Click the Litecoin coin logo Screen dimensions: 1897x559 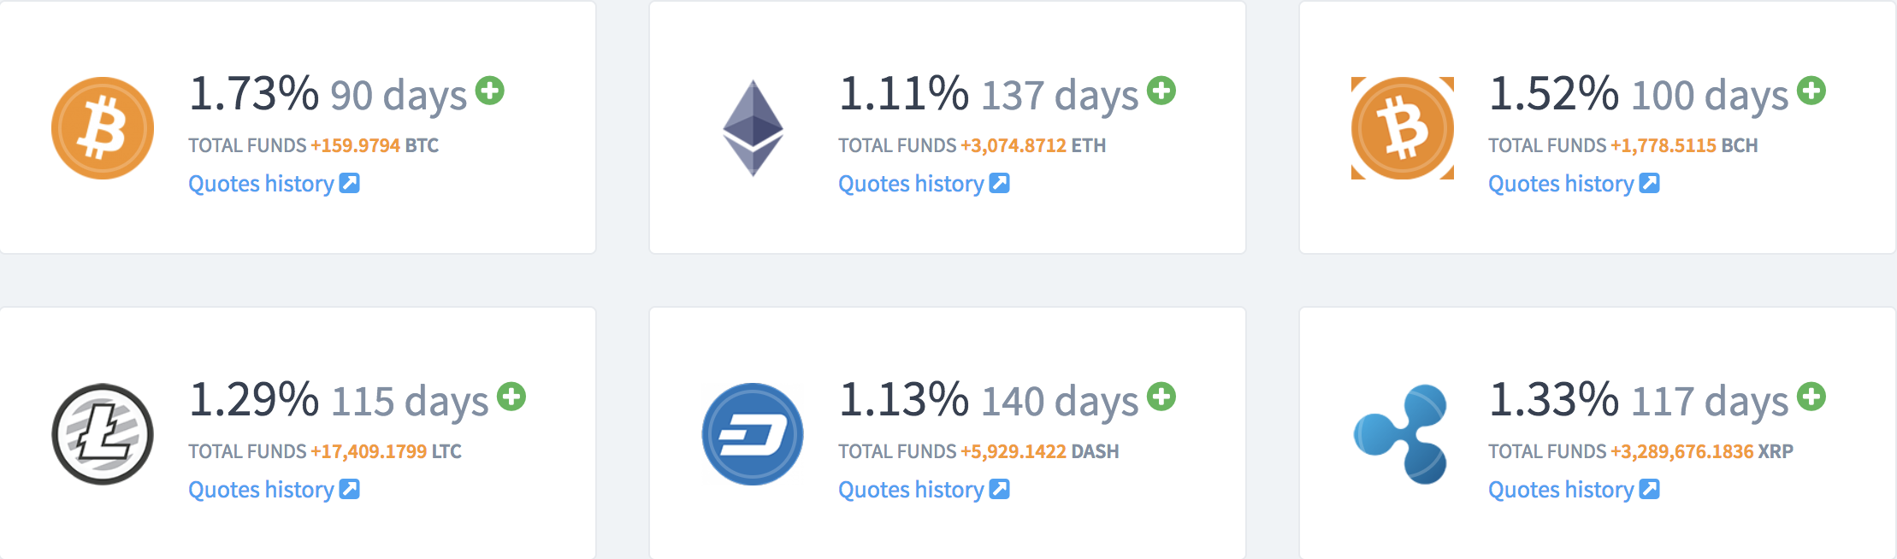(x=103, y=434)
